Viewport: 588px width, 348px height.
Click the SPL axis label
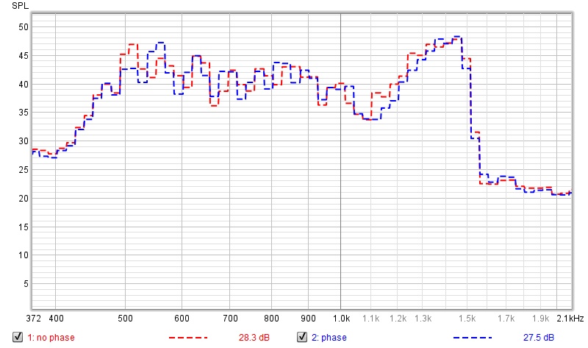(20, 6)
